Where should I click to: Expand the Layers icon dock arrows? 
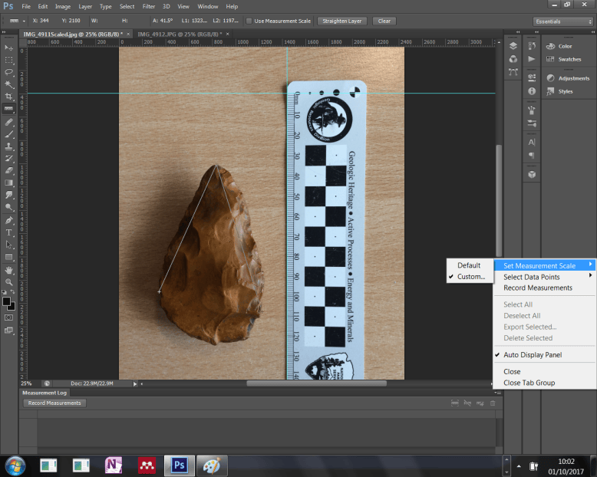(518, 32)
